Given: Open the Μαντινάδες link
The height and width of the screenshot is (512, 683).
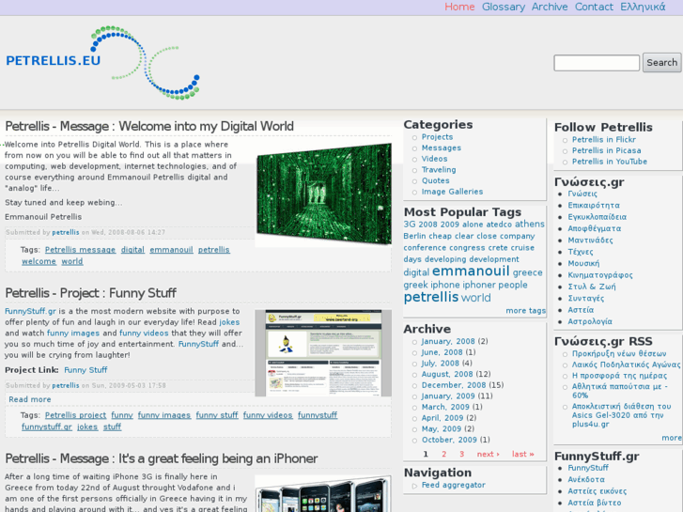Looking at the screenshot, I should [x=590, y=240].
